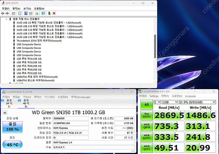Select the C: drive status circle
The width and height of the screenshot is (219, 154).
point(2,100)
